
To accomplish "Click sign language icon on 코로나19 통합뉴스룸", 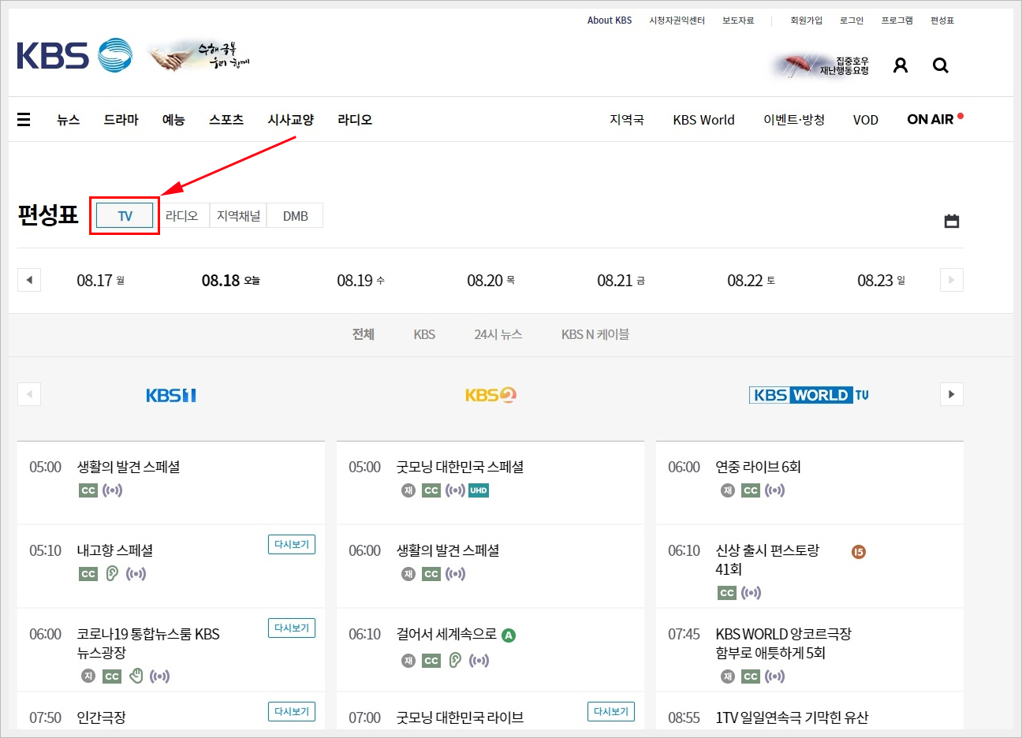I will pos(136,676).
